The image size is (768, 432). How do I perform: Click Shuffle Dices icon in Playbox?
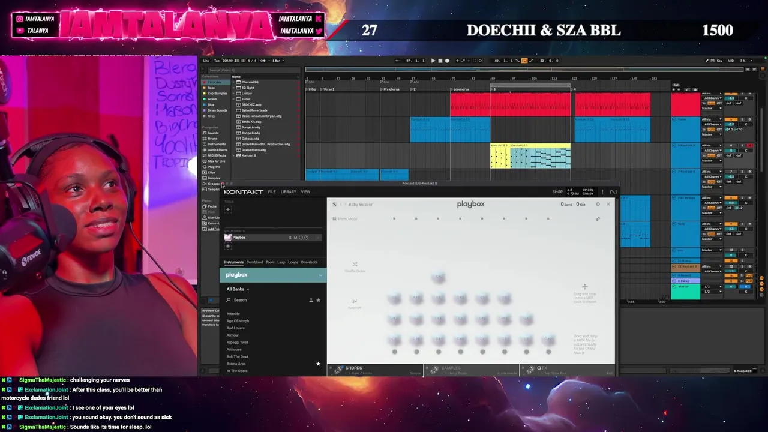pyautogui.click(x=355, y=265)
